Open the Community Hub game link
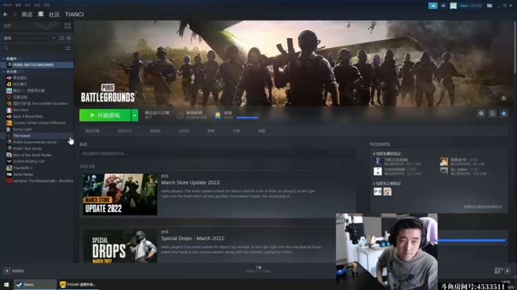The image size is (517, 290). tap(124, 131)
